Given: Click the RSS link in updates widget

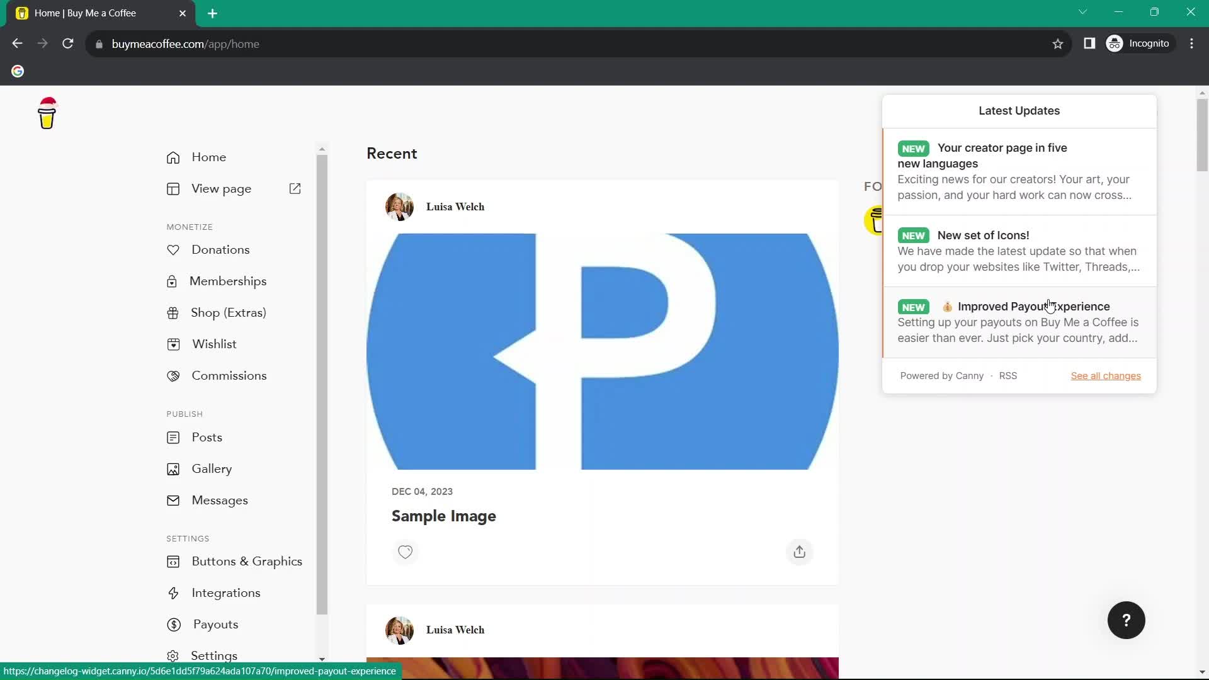Looking at the screenshot, I should point(1007,376).
